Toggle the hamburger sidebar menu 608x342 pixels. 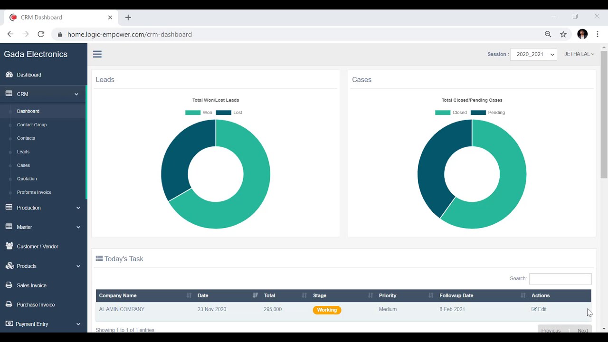point(97,54)
